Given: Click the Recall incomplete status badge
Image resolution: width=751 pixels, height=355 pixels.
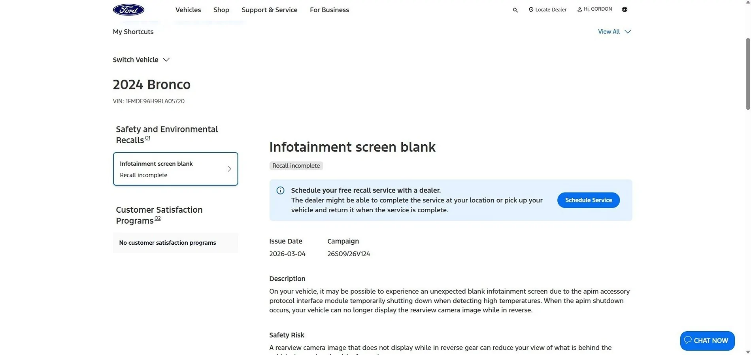Looking at the screenshot, I should [296, 166].
